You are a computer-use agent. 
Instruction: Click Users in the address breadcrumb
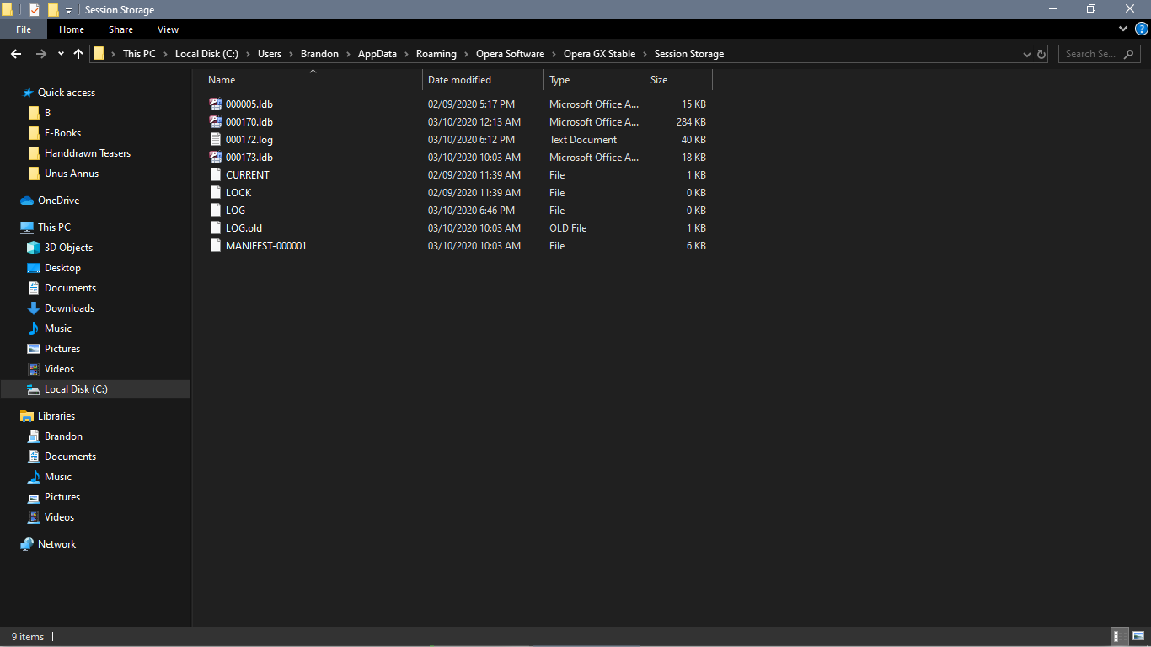[270, 54]
